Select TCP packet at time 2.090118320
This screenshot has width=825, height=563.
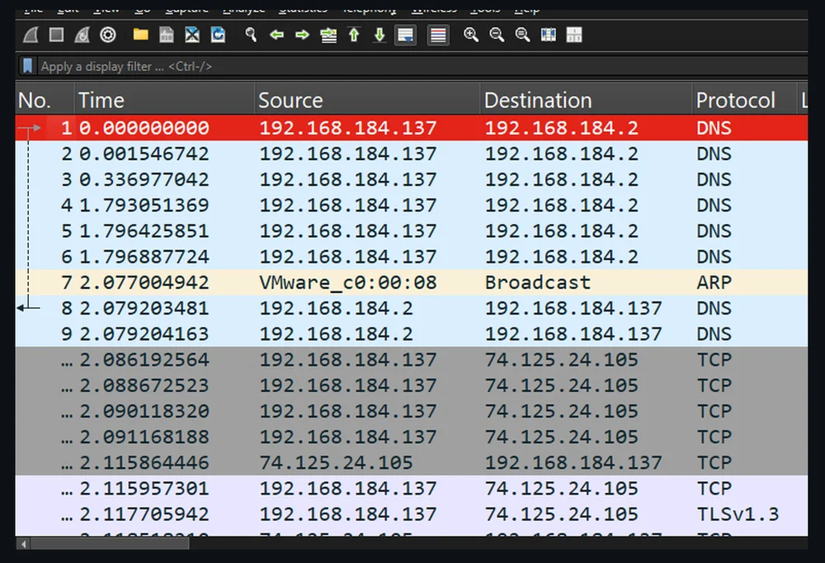point(412,412)
